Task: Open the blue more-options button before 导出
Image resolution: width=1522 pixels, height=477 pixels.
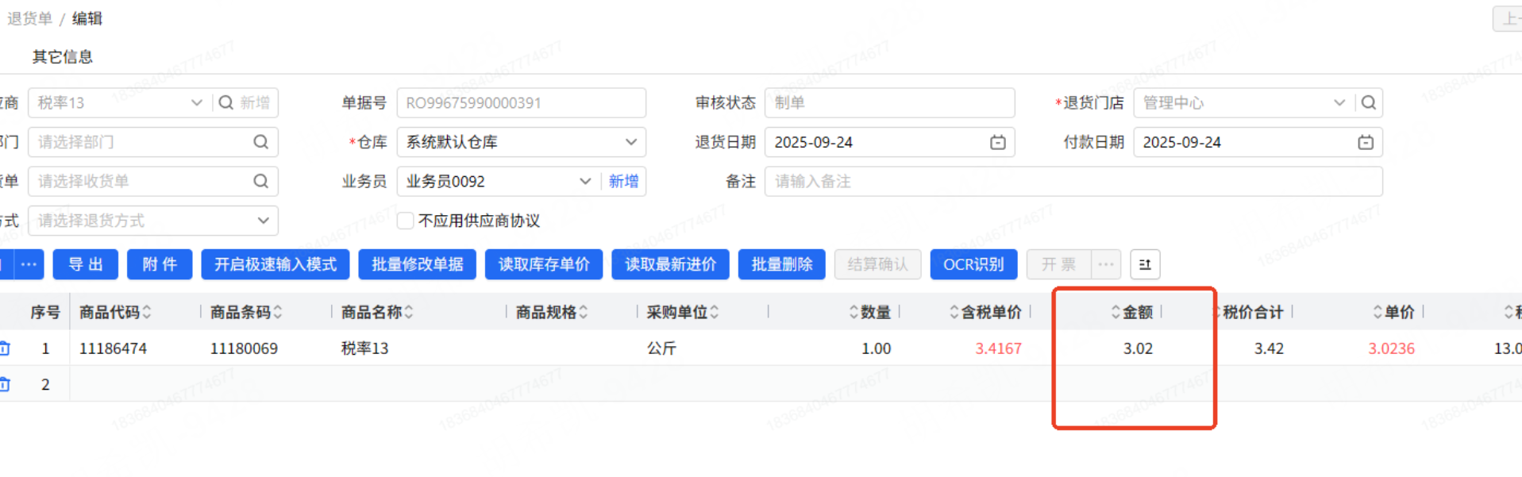Action: (28, 264)
